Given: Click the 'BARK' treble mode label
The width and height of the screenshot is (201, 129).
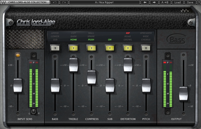Looking at the screenshot, I should pos(74,36).
